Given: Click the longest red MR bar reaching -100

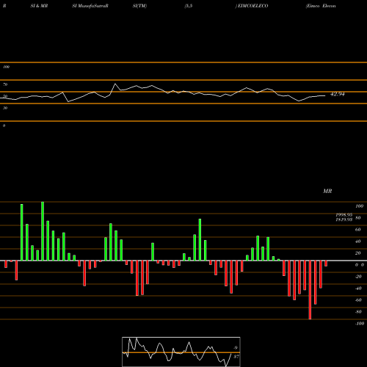Looking at the screenshot, I should [x=310, y=290].
